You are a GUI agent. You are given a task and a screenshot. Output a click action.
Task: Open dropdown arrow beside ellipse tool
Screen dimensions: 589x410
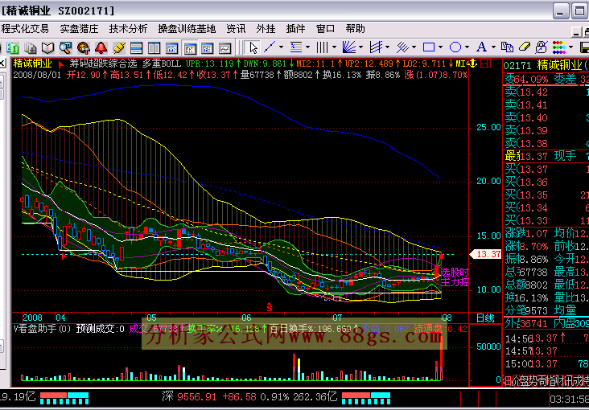pos(467,47)
